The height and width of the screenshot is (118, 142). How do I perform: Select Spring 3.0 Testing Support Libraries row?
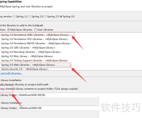click(35, 61)
